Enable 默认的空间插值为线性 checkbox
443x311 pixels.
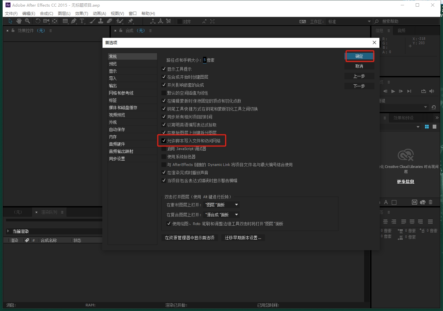(x=164, y=93)
